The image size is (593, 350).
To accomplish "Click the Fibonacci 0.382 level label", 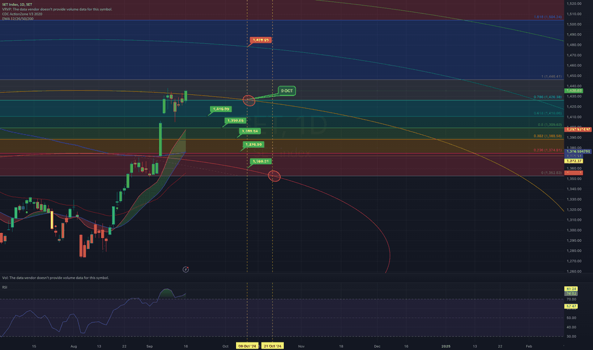I will point(548,136).
